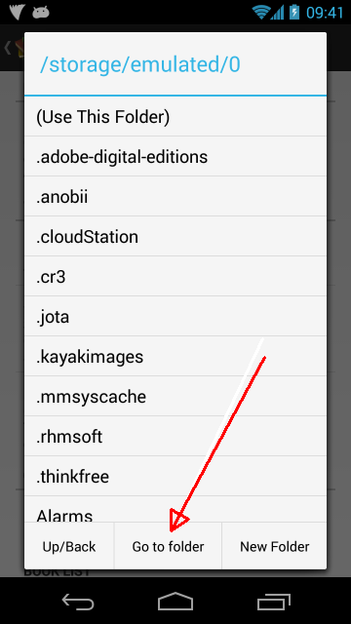Tap the Android back navigation icon
Viewport: 351px width, 624px height.
tap(78, 601)
